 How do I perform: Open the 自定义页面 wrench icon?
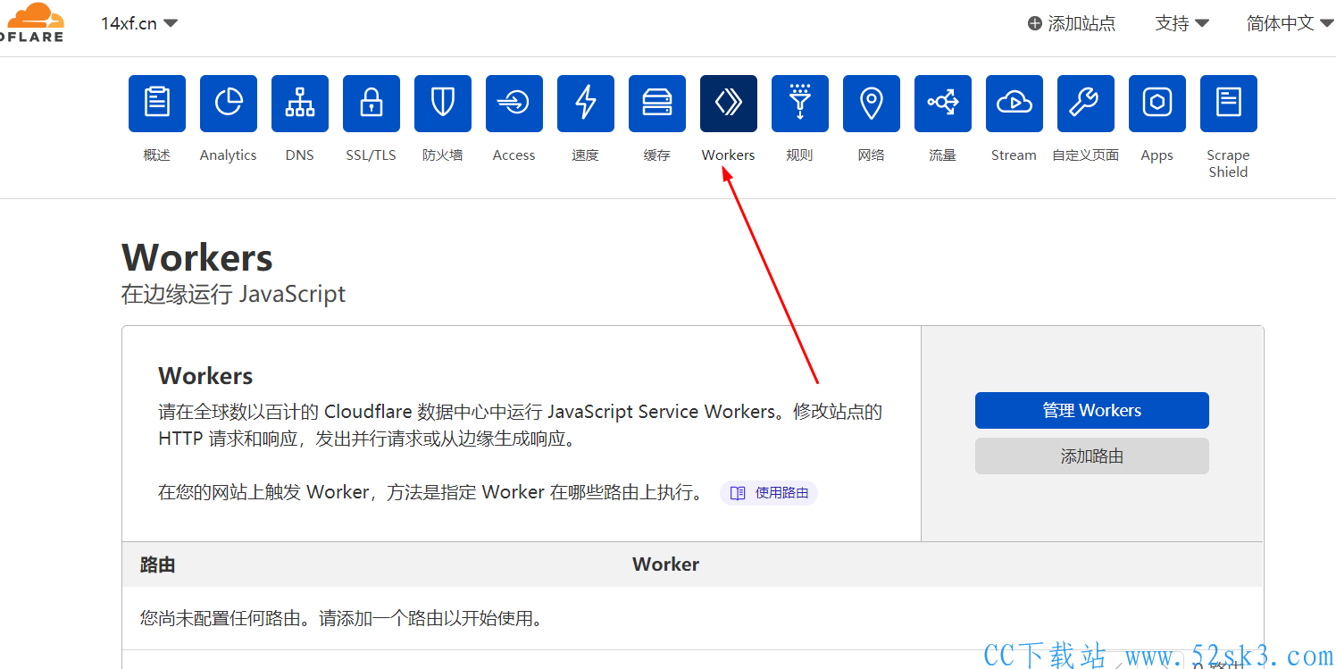(x=1086, y=104)
